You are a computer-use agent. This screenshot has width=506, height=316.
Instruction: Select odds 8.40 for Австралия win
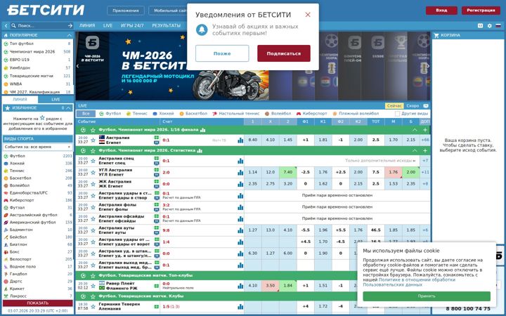(x=253, y=140)
